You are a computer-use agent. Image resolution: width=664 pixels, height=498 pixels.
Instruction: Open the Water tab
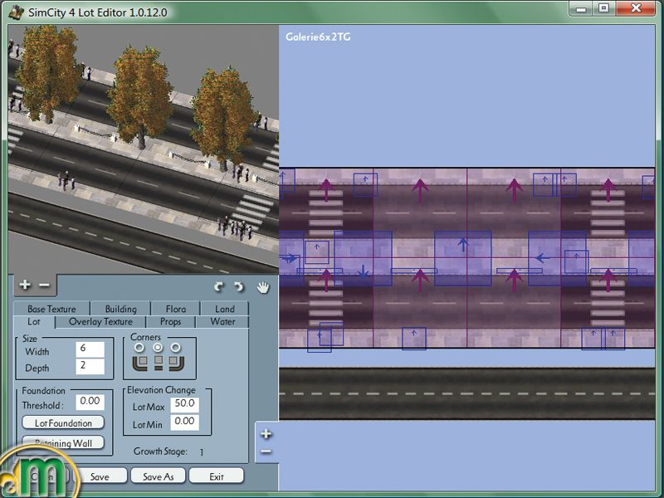(222, 322)
